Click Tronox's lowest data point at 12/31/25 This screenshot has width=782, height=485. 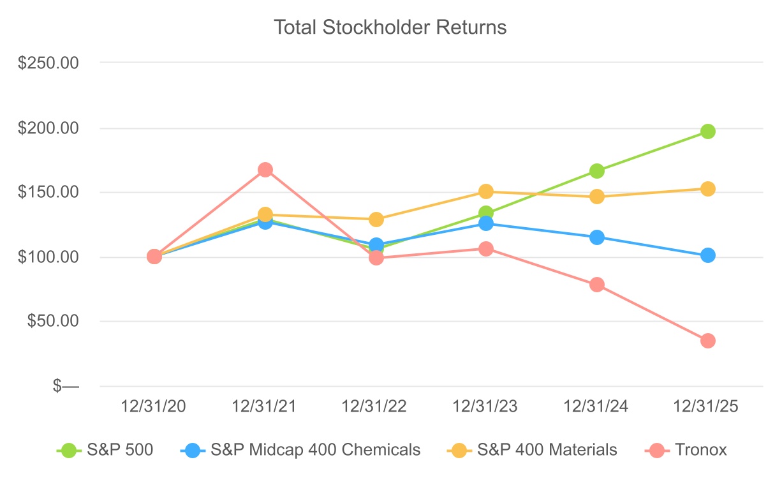coord(707,341)
